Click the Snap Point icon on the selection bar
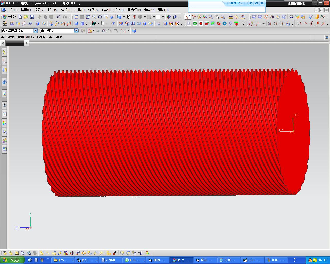The width and height of the screenshot is (330, 264). pyautogui.click(x=90, y=31)
